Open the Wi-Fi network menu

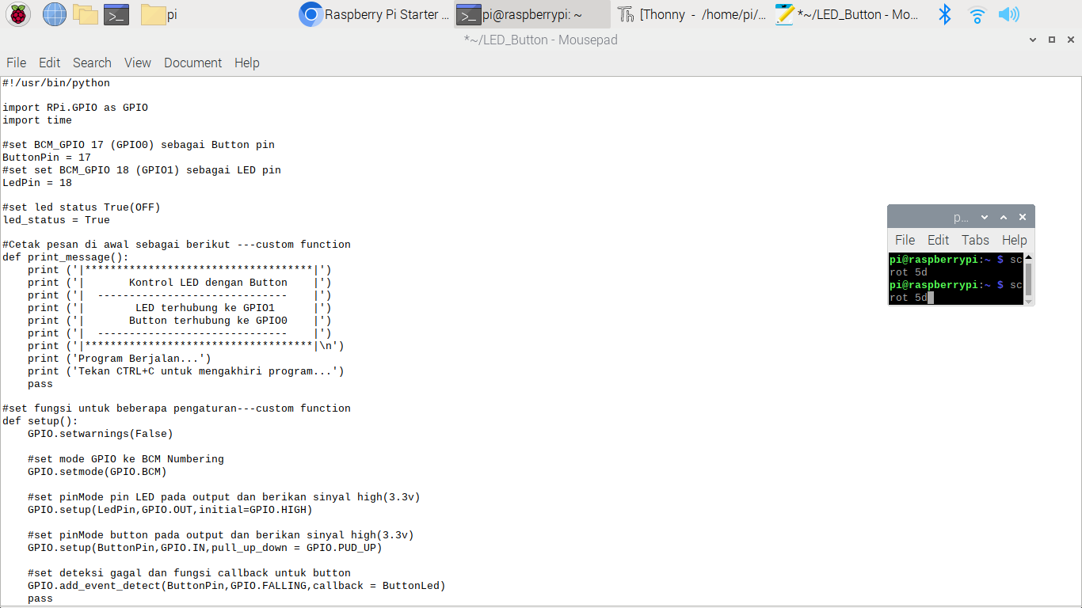[x=977, y=14]
